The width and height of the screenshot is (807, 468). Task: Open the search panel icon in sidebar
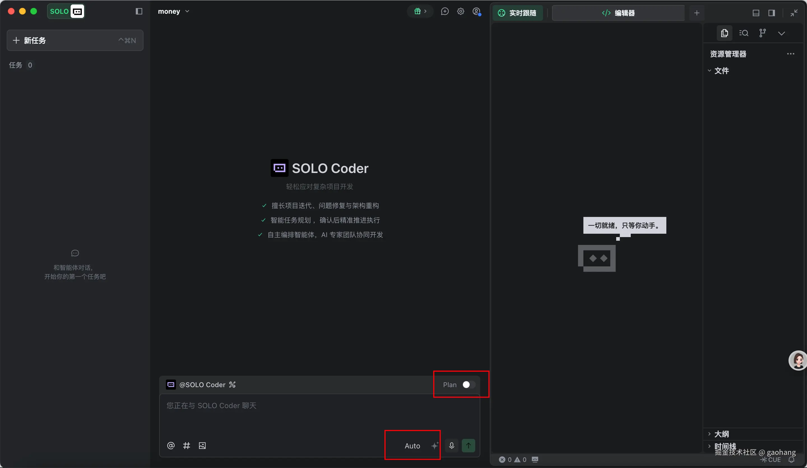pyautogui.click(x=744, y=33)
